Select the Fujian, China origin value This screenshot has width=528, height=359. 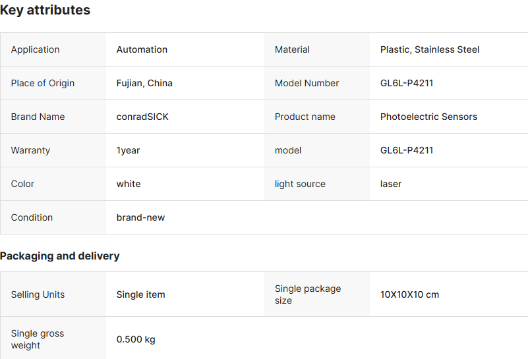pyautogui.click(x=144, y=83)
